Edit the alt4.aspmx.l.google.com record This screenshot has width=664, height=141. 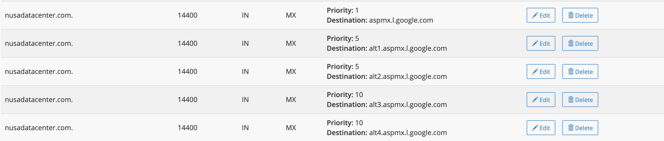[x=541, y=128]
